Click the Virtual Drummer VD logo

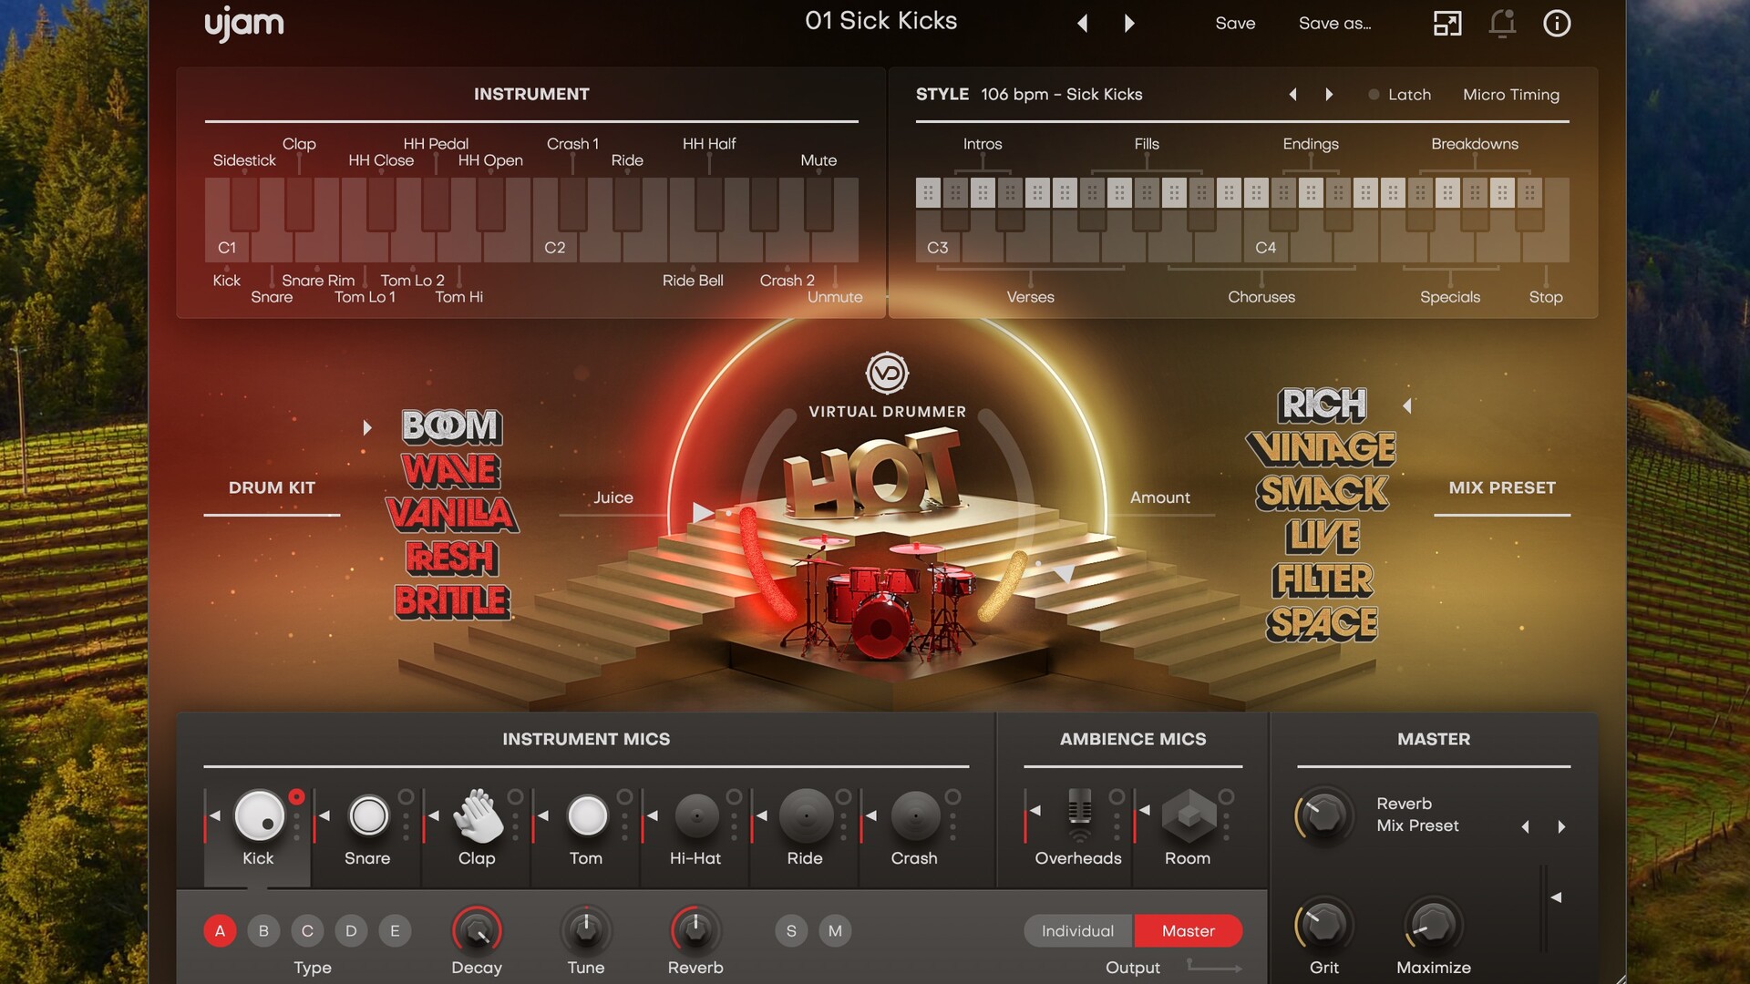[x=887, y=373]
